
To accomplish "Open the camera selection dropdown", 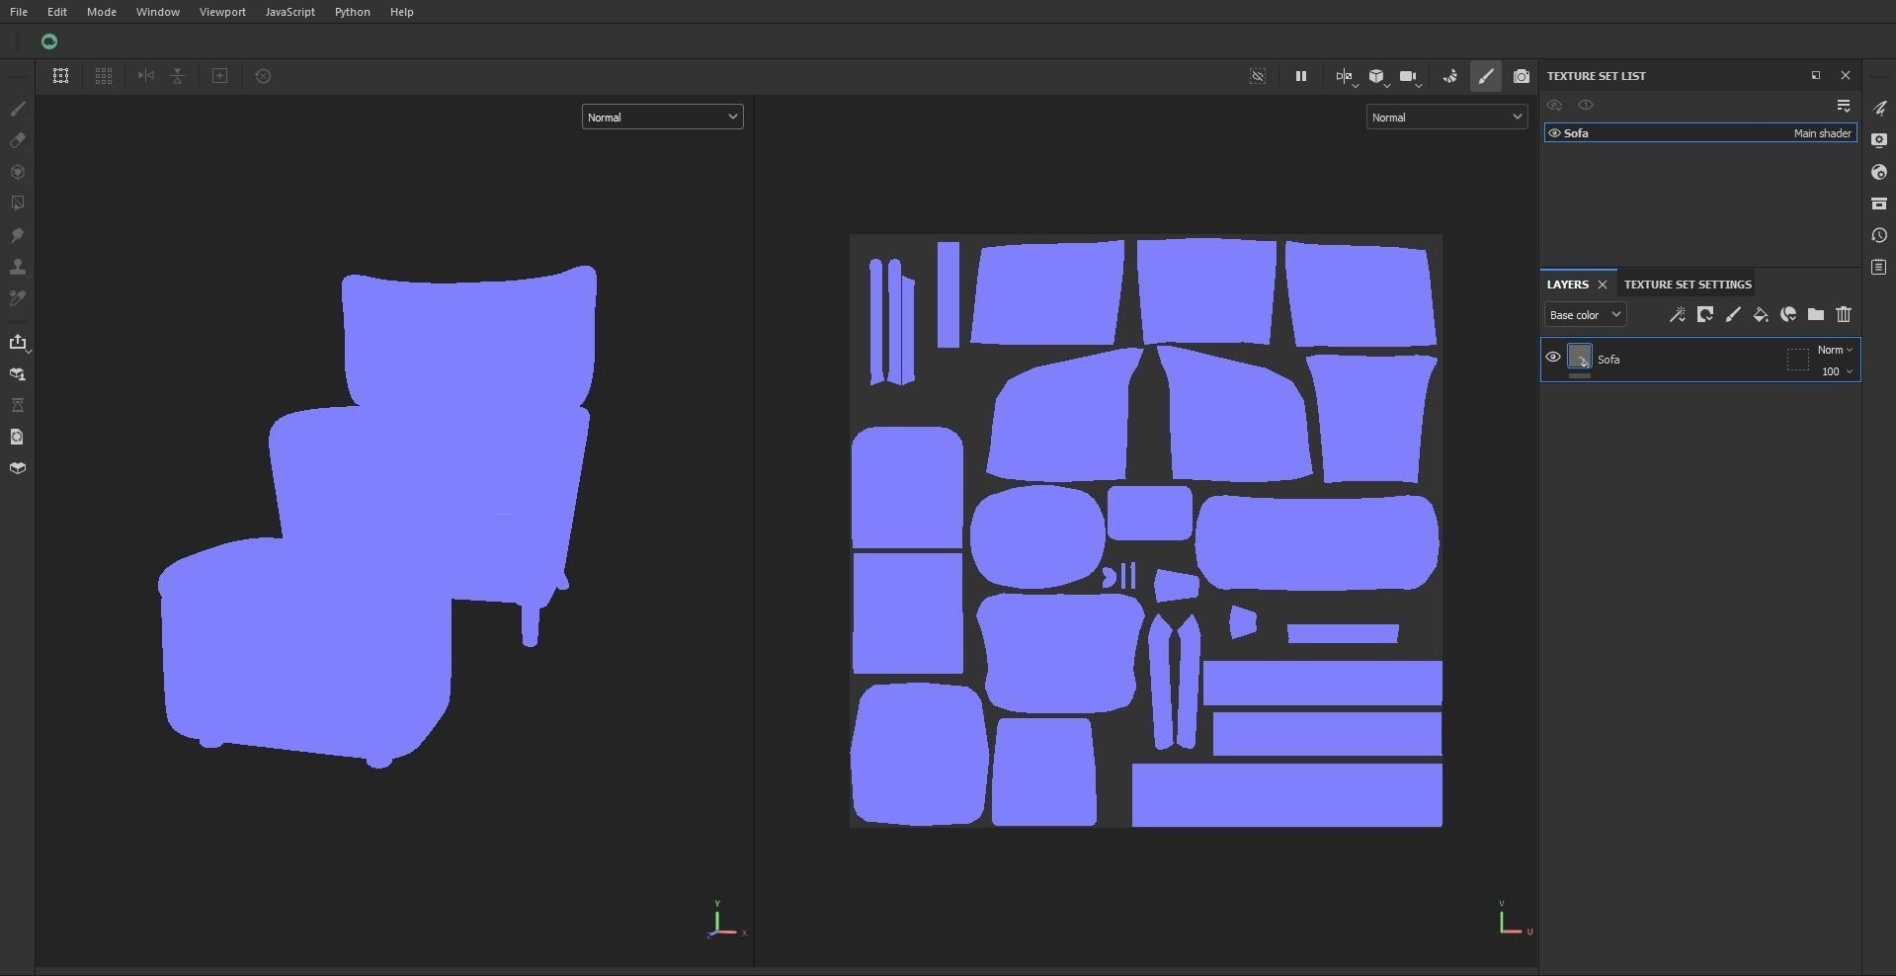I will pyautogui.click(x=1410, y=76).
